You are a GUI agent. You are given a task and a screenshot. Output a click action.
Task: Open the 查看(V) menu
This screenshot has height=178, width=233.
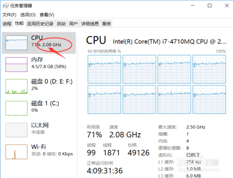tap(47, 15)
